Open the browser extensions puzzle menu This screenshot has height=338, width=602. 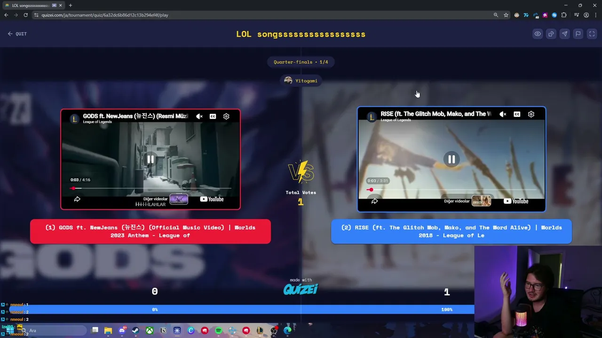(x=564, y=15)
